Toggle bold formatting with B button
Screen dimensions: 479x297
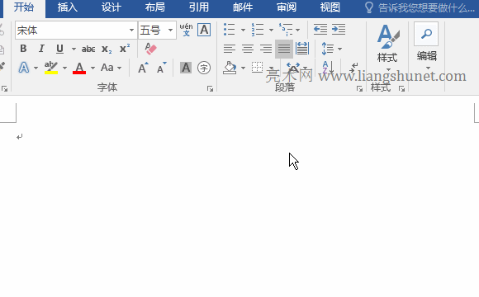23,49
